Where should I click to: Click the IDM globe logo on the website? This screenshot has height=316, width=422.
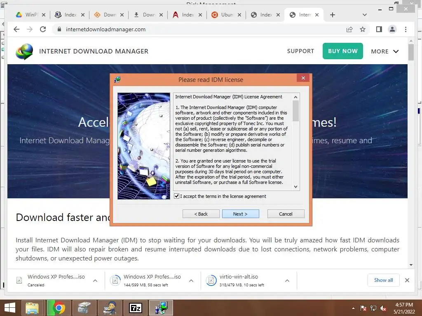24,51
